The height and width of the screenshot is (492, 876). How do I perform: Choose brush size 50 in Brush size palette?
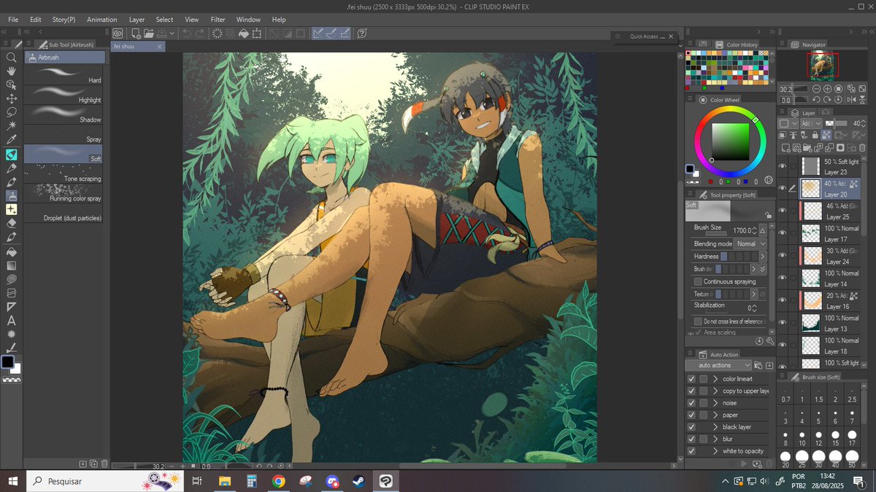852,459
